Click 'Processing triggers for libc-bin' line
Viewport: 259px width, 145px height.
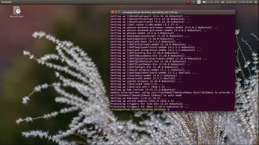(149, 104)
